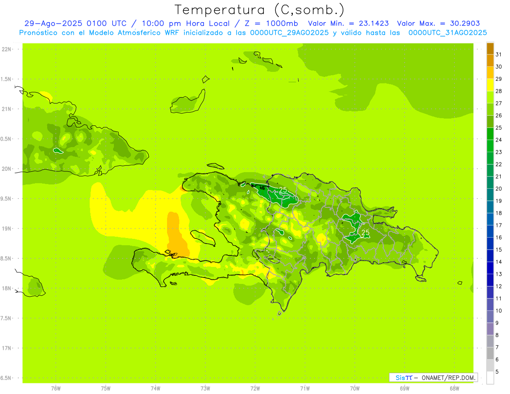Image resolution: width=510 pixels, height=394 pixels.
Task: Click the yellow legend swatch between 28 and 29
Action: coord(490,85)
